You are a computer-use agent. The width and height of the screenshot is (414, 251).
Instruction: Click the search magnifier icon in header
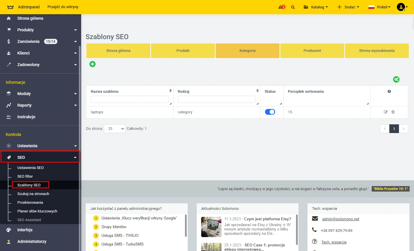[293, 7]
